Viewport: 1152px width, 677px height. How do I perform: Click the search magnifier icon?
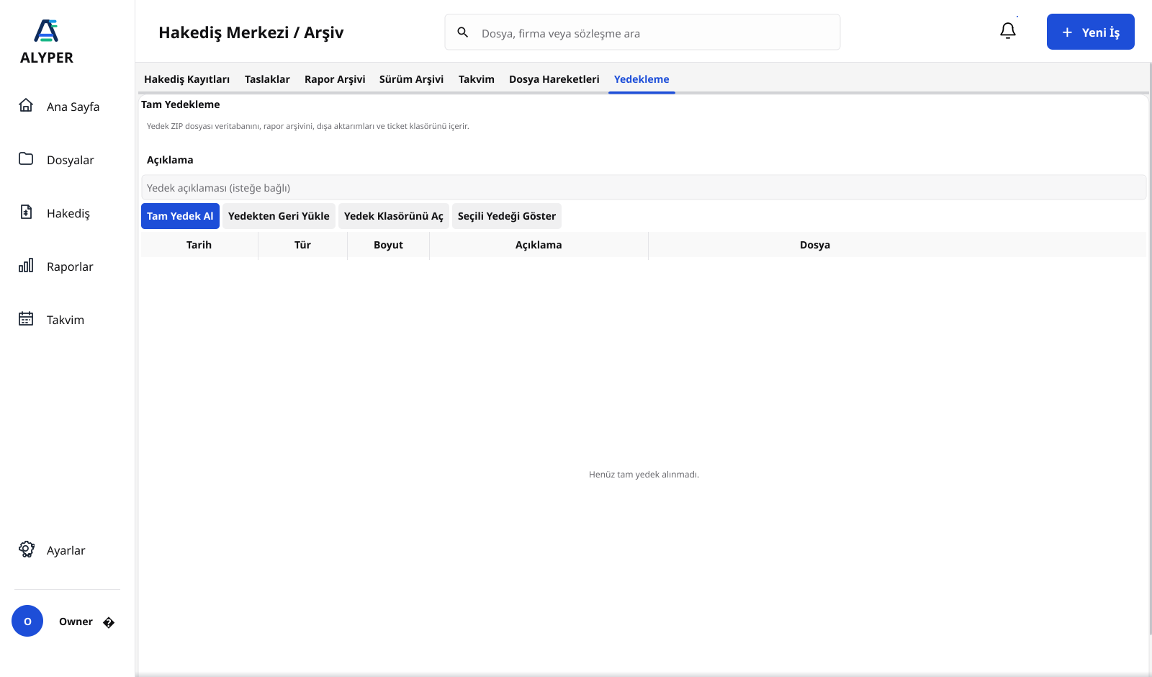[x=463, y=32]
